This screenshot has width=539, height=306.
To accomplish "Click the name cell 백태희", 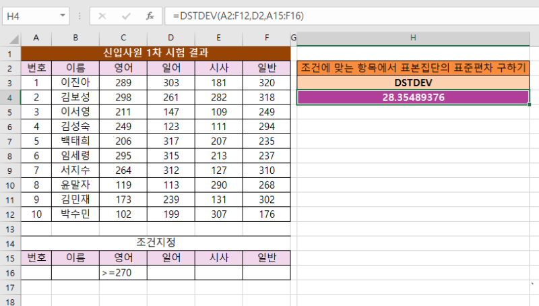I will point(75,141).
